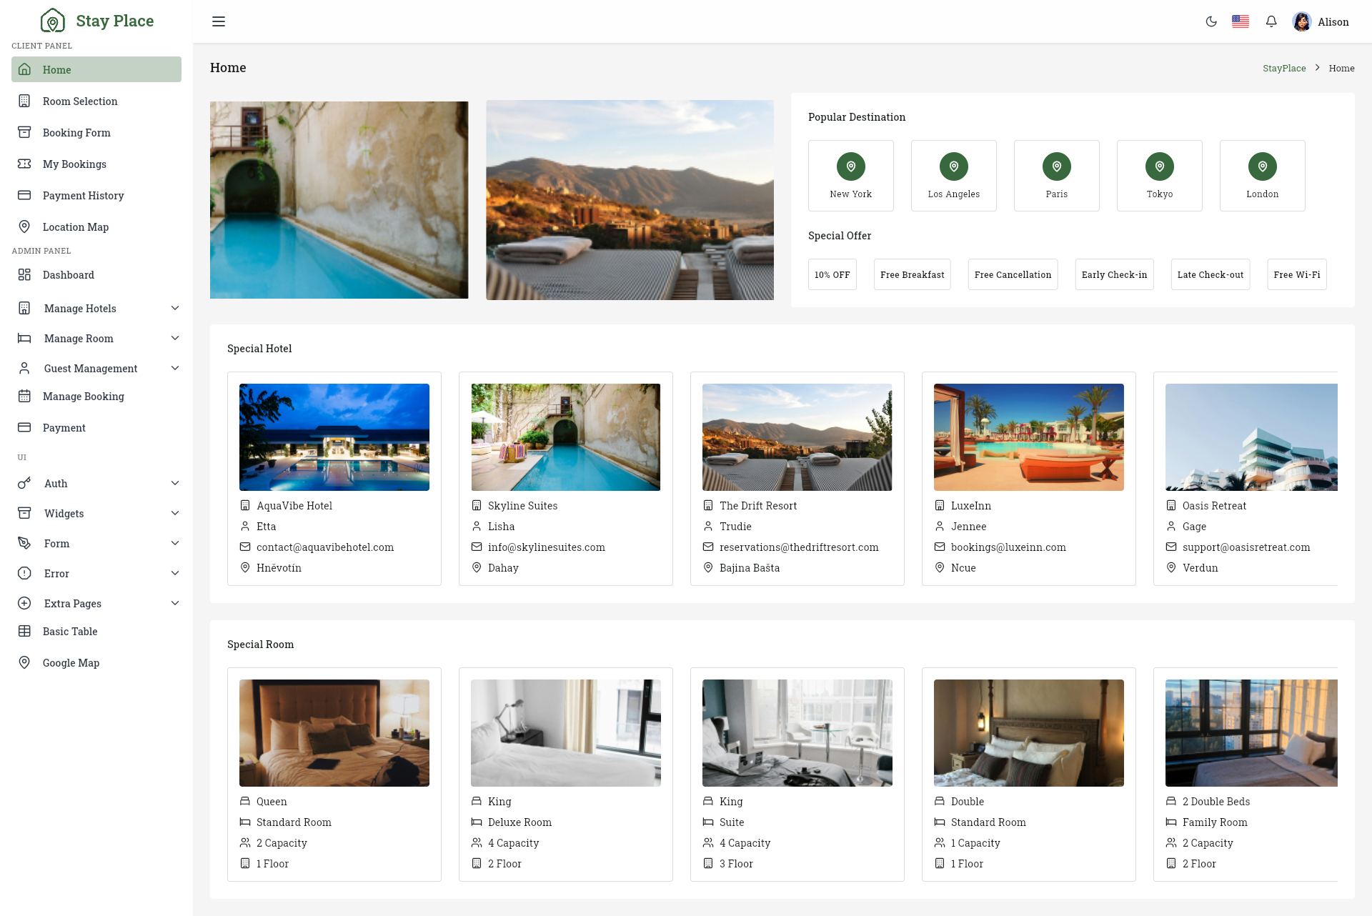Select the Early Check-in offer

coord(1114,274)
